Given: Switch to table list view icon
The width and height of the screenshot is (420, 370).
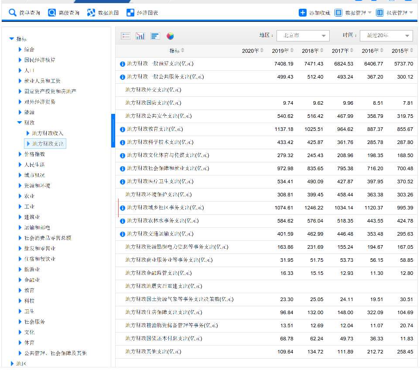Looking at the screenshot, I should [126, 36].
